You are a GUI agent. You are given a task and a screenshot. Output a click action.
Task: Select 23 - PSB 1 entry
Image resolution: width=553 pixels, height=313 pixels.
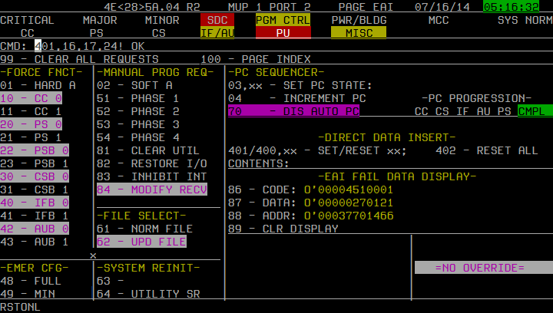pyautogui.click(x=35, y=163)
